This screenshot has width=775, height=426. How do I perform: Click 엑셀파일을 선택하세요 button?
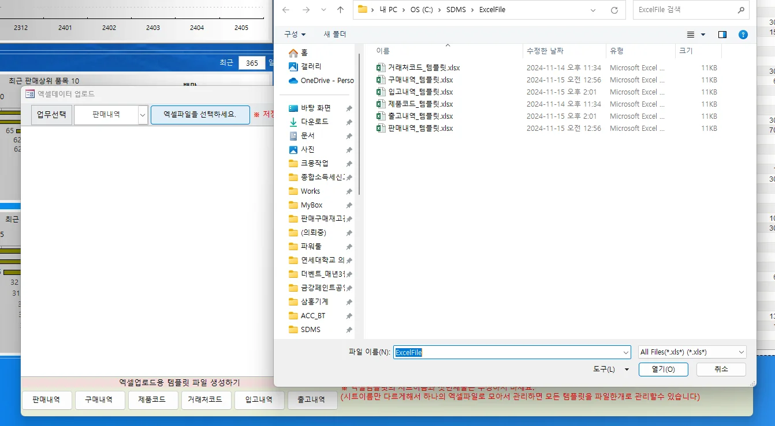click(200, 115)
